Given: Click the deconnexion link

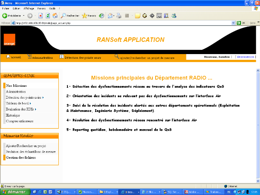Looking at the screenshot, I should pyautogui.click(x=246, y=57).
